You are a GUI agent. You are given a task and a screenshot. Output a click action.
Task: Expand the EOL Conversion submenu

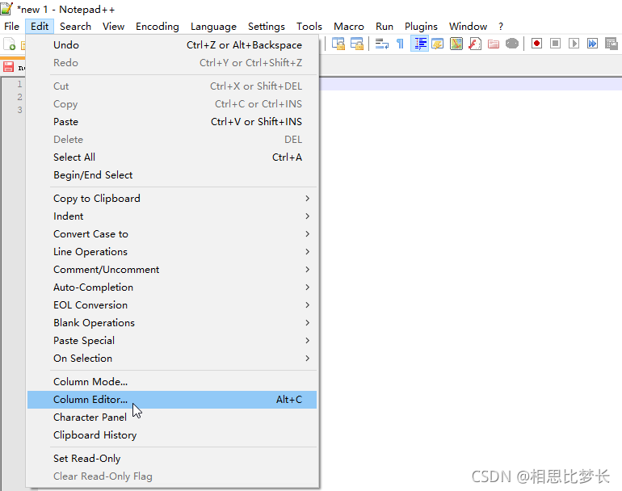[x=172, y=305]
